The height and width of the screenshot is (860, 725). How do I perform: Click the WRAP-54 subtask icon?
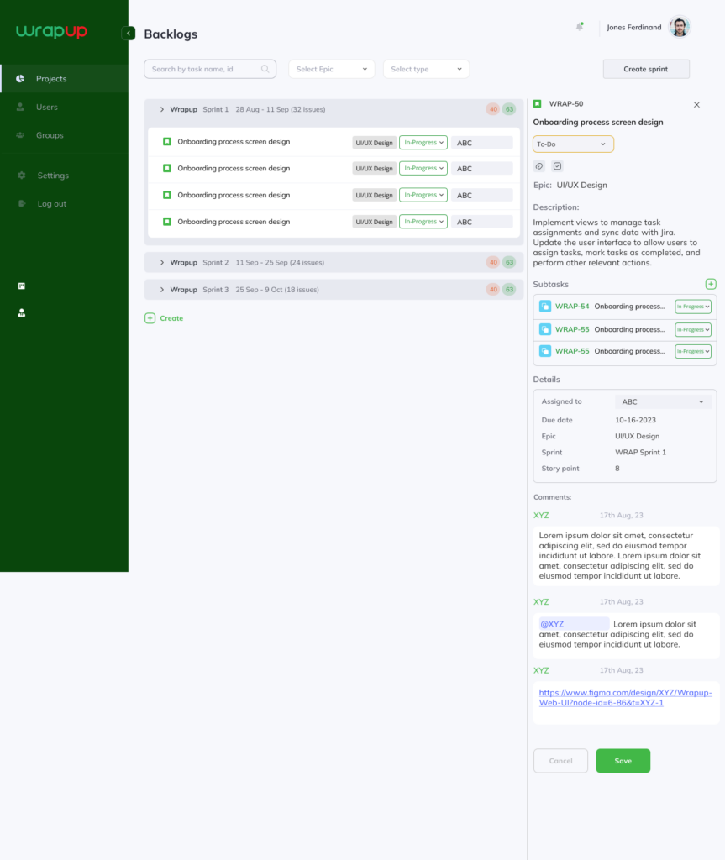pyautogui.click(x=544, y=307)
